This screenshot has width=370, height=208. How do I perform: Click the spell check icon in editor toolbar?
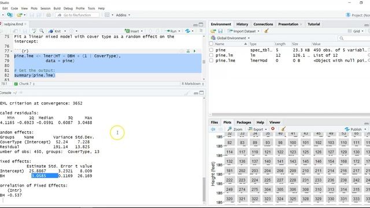pyautogui.click(x=34, y=31)
